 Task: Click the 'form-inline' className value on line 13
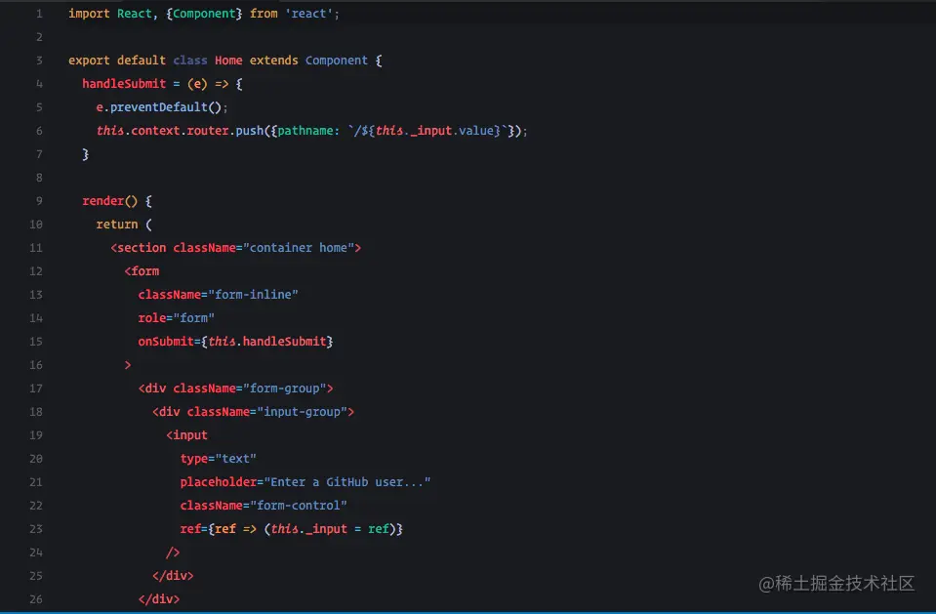[x=255, y=294]
